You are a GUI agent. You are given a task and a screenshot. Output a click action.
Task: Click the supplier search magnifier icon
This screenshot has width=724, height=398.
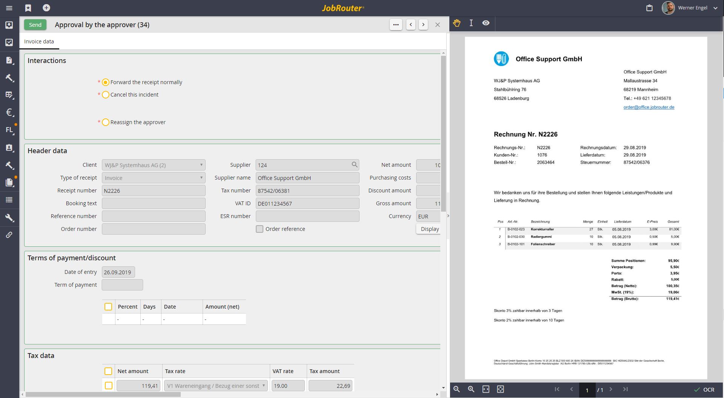pos(354,164)
